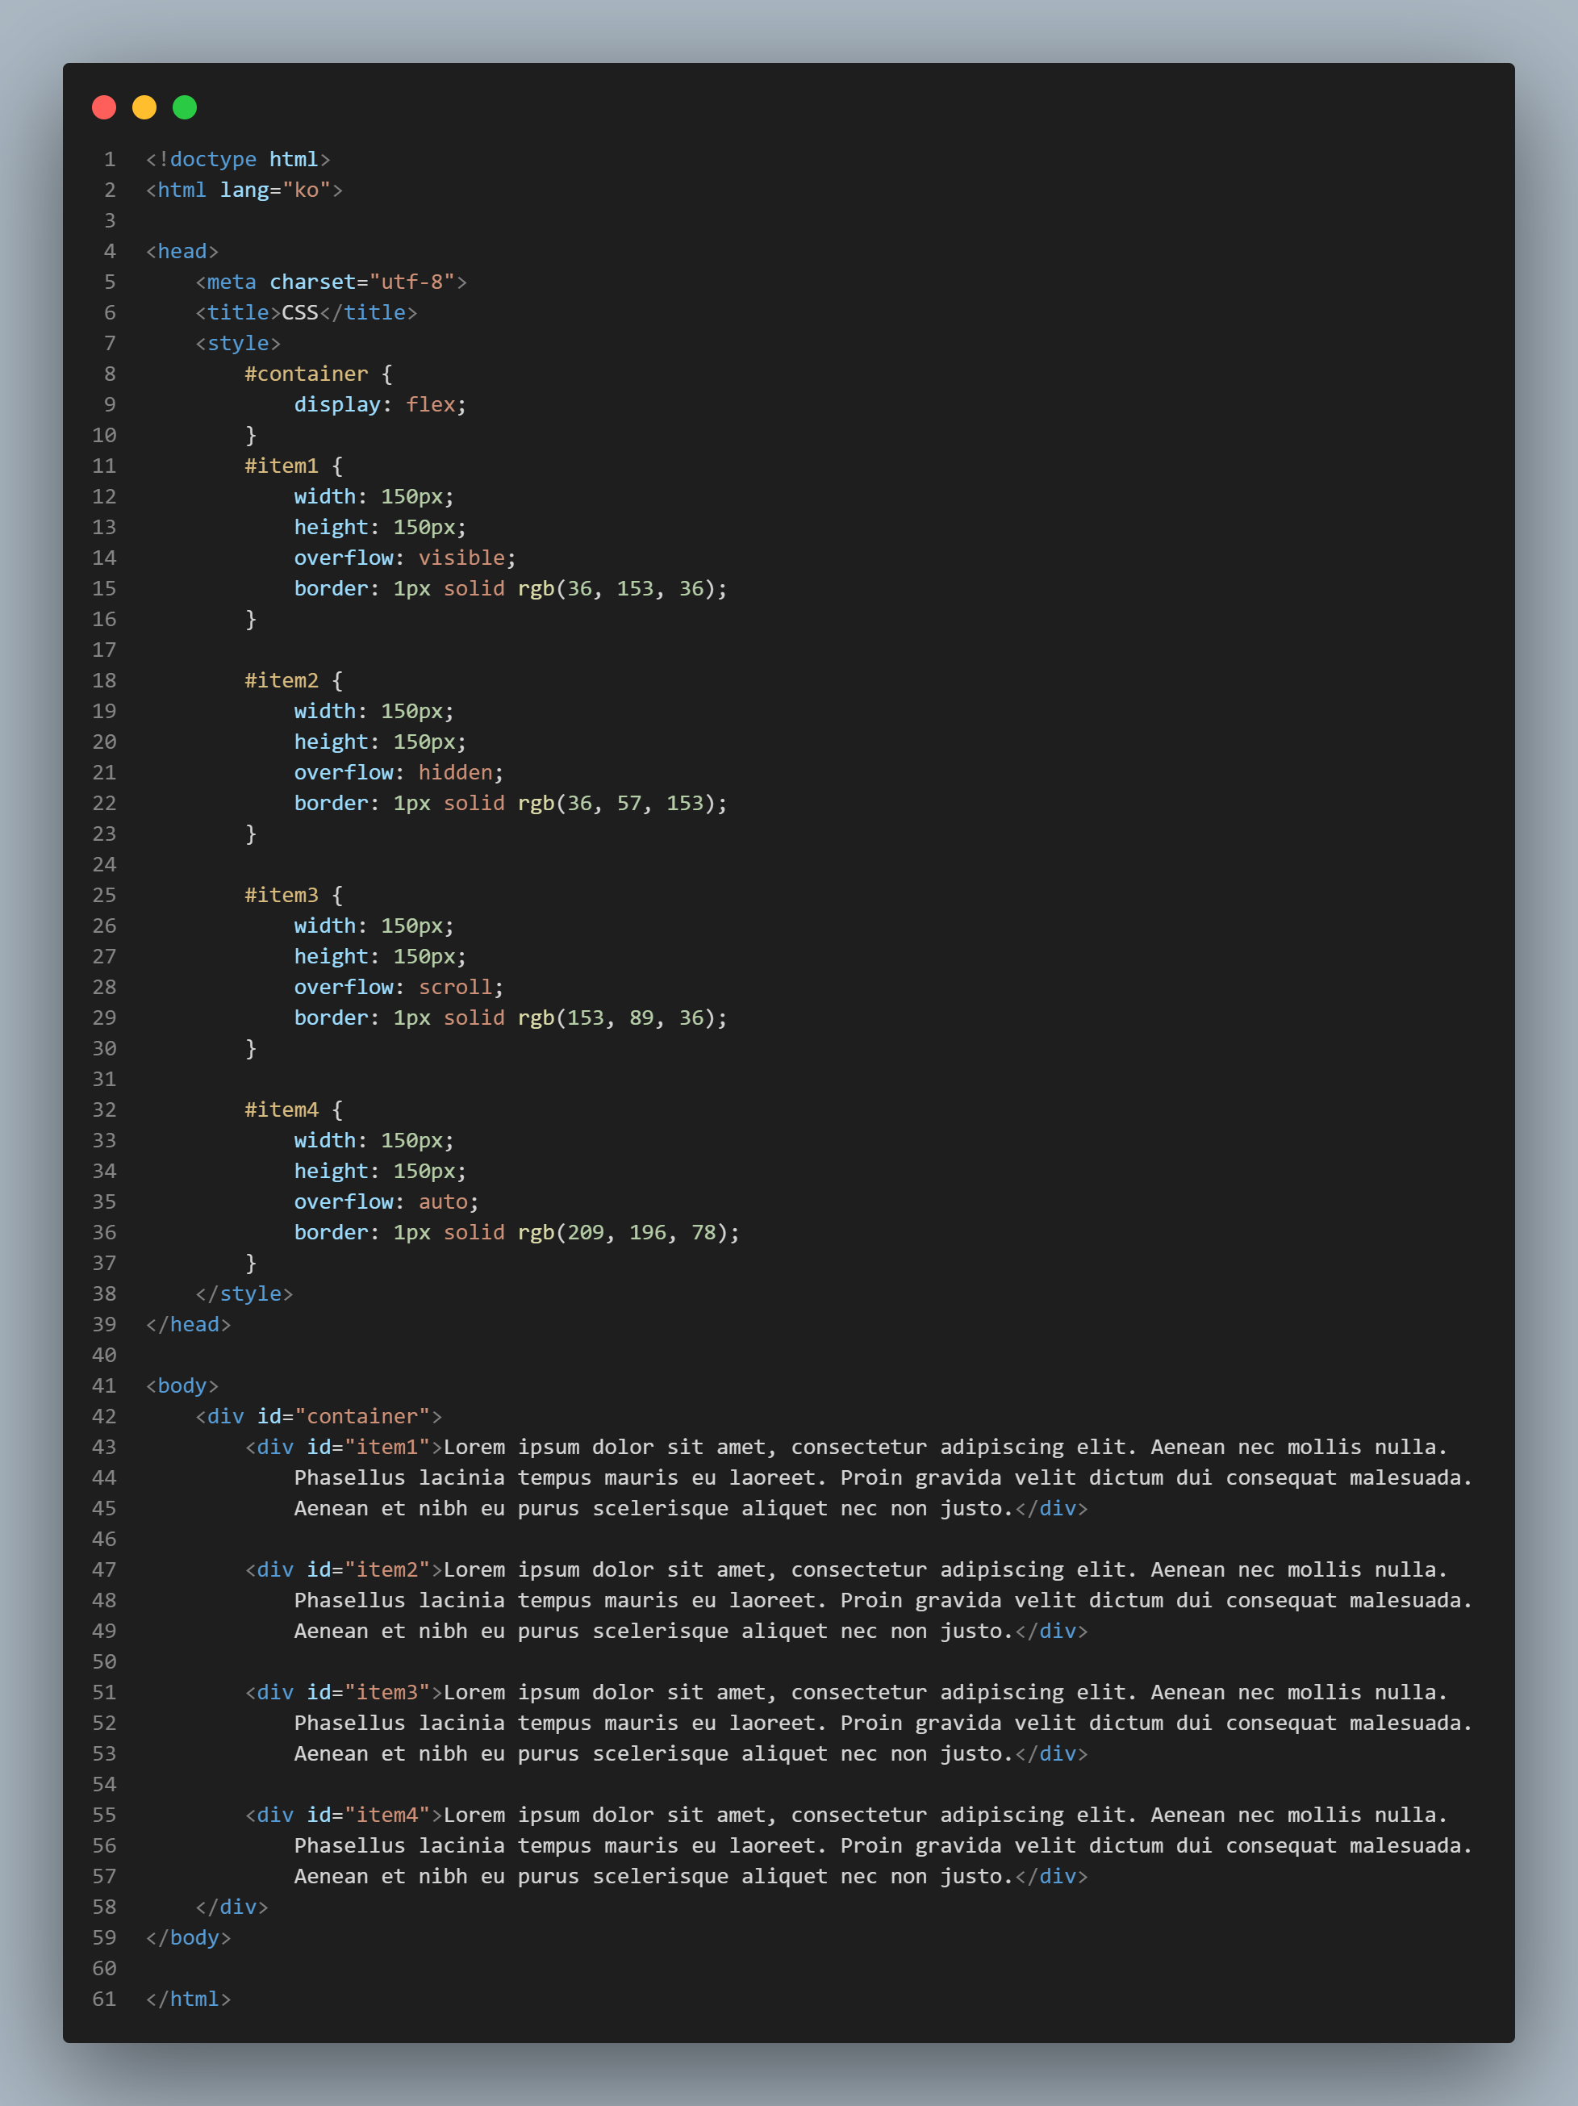Click 'hidden' overflow value in #item2
The height and width of the screenshot is (2106, 1578).
(x=455, y=772)
